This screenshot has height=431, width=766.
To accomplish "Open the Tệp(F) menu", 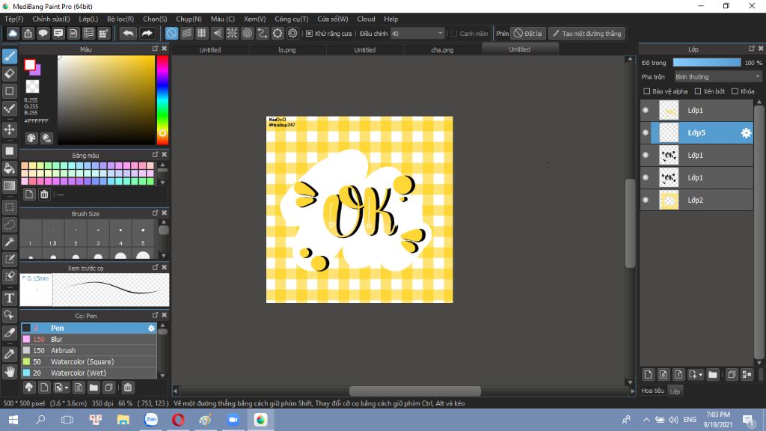I will (14, 19).
